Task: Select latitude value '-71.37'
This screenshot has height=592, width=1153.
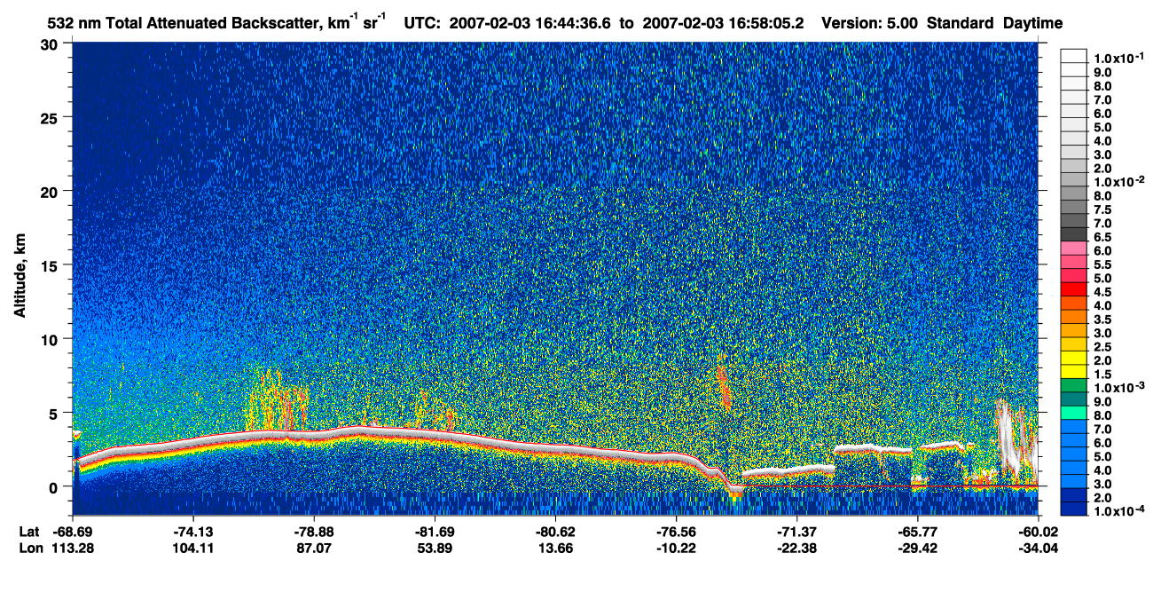Action: [797, 531]
